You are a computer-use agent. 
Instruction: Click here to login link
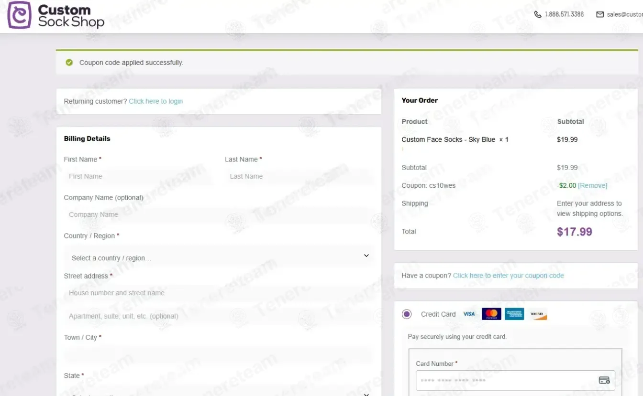[x=155, y=101]
